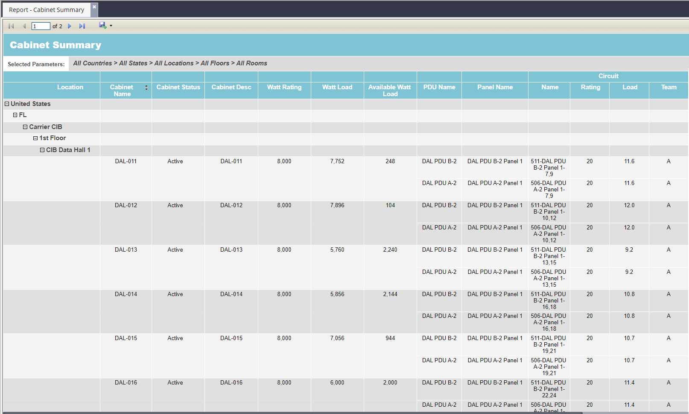Viewport: 689px width, 414px height.
Task: Go to the previous report page
Action: [x=24, y=26]
